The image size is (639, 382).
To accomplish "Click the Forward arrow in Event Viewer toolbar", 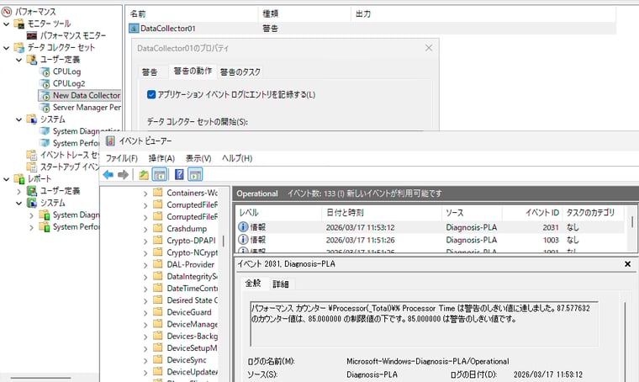I will (123, 175).
